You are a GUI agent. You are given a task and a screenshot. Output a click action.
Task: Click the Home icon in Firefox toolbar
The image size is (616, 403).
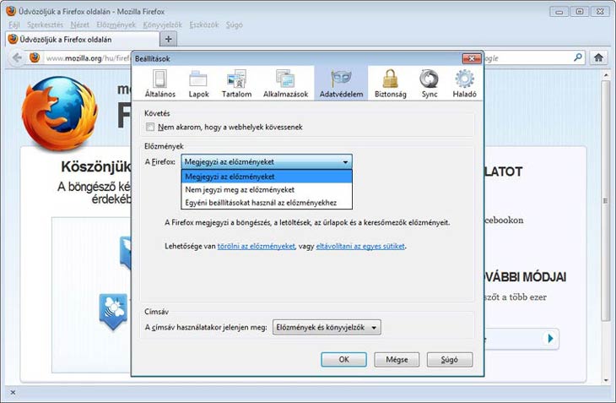point(598,57)
